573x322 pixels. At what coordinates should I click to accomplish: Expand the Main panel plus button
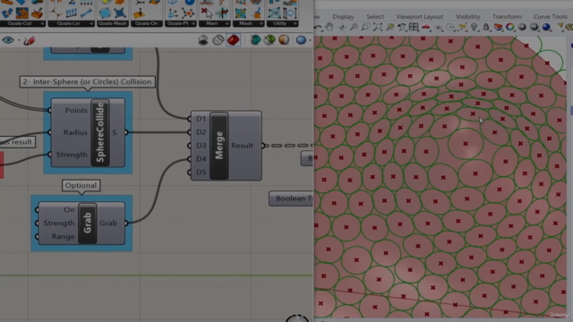pyautogui.click(x=227, y=23)
